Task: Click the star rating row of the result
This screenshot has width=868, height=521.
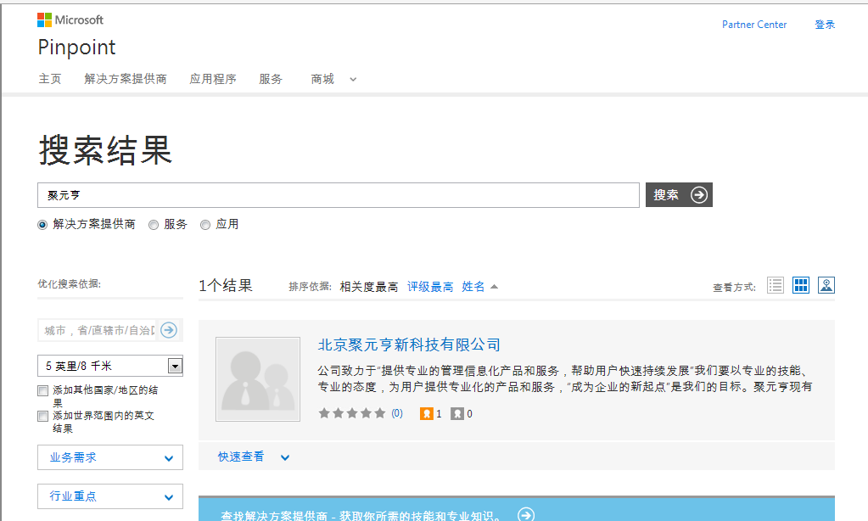Action: [x=351, y=414]
